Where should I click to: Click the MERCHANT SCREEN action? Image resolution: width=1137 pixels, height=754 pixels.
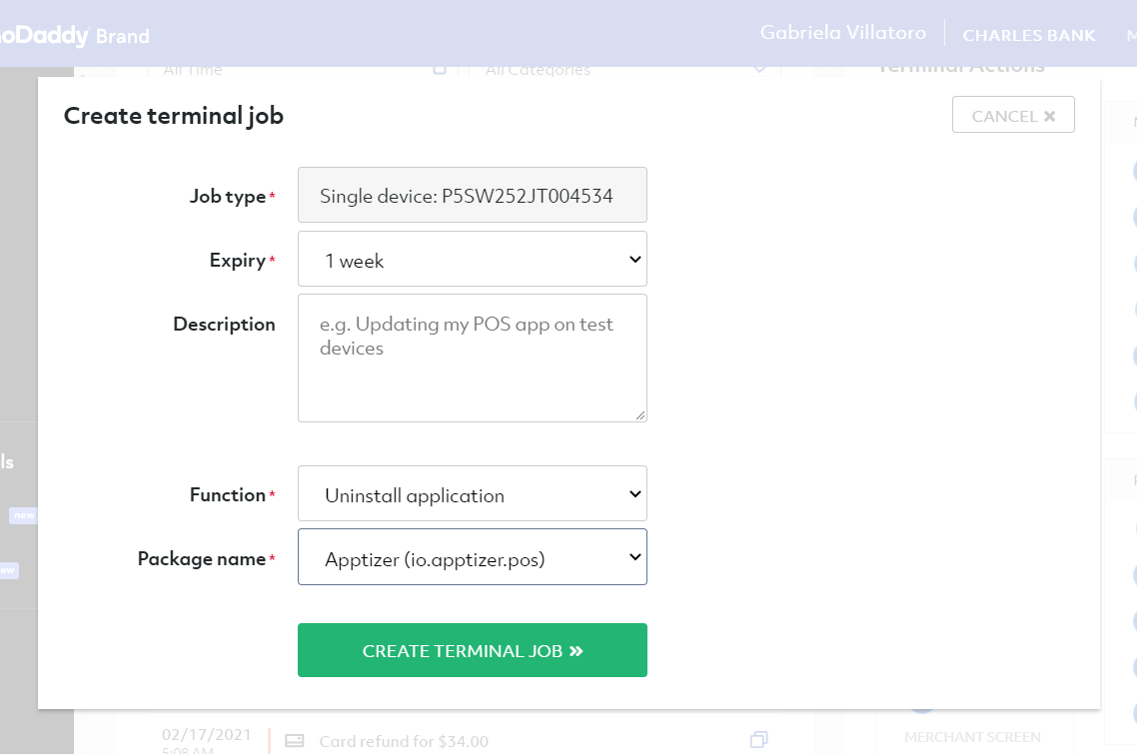tap(972, 737)
